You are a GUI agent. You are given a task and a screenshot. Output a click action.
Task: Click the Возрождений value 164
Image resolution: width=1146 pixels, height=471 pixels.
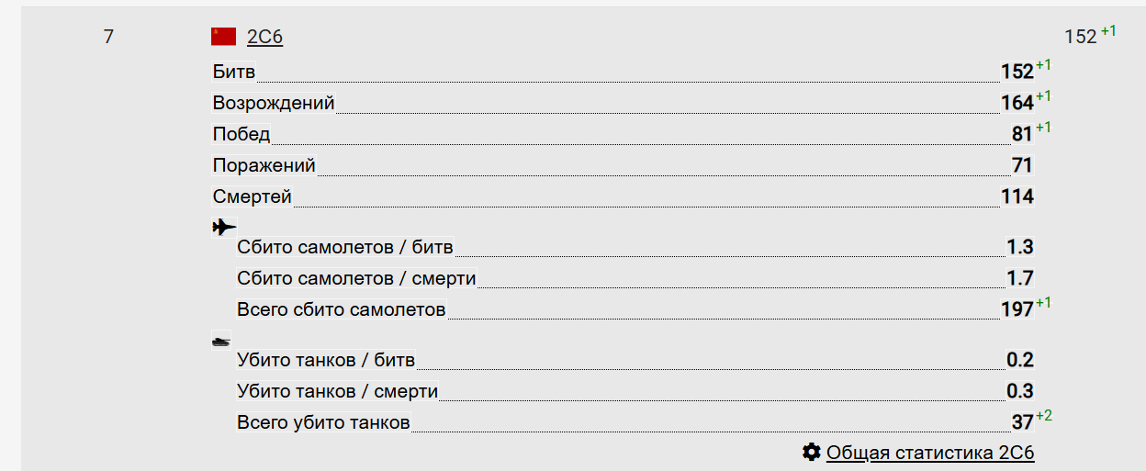click(1017, 103)
